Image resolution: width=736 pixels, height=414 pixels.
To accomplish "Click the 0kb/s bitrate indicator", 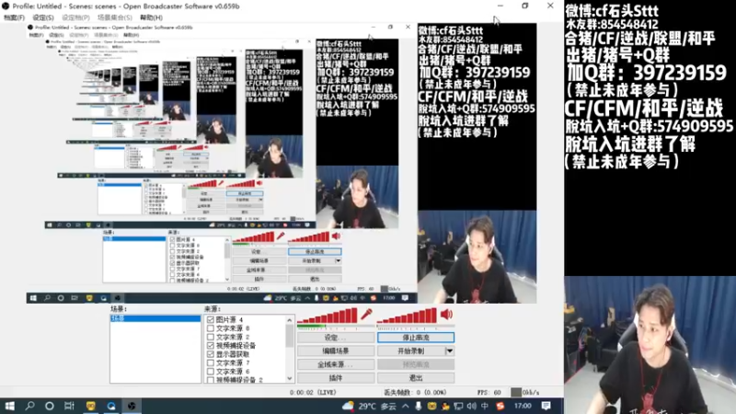I will [531, 393].
